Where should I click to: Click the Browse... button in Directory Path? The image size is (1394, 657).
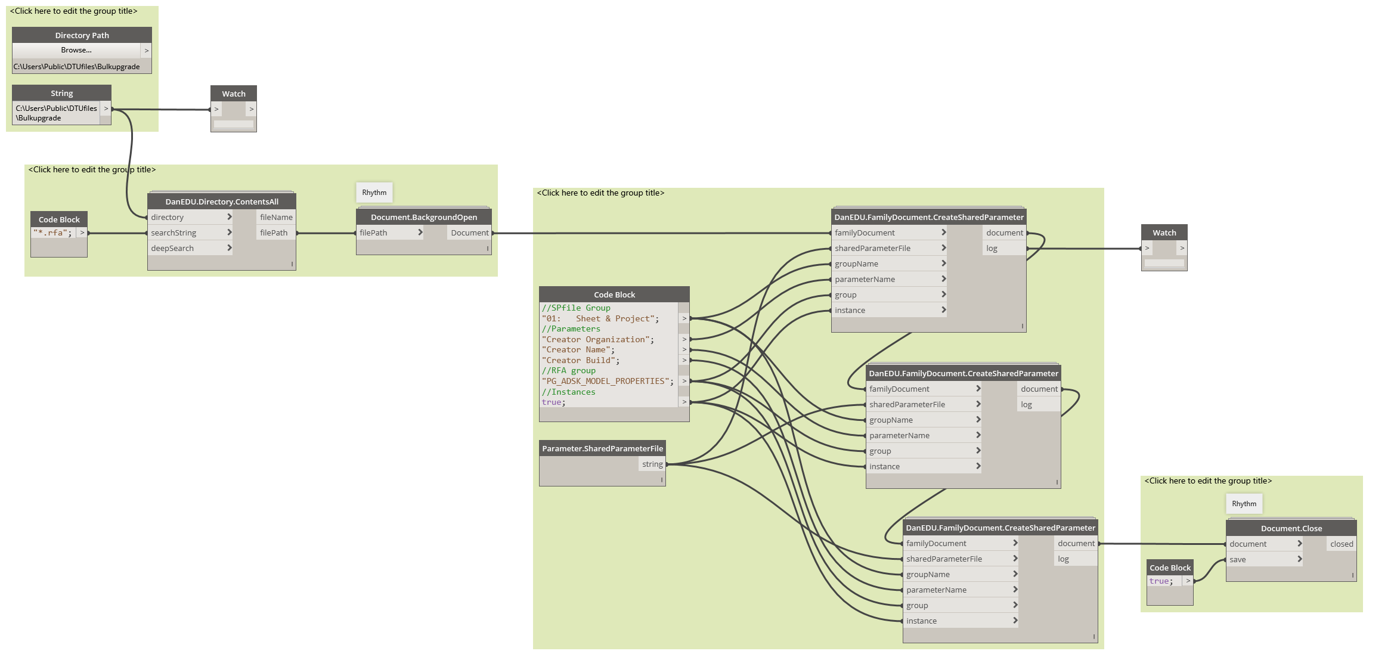click(76, 50)
